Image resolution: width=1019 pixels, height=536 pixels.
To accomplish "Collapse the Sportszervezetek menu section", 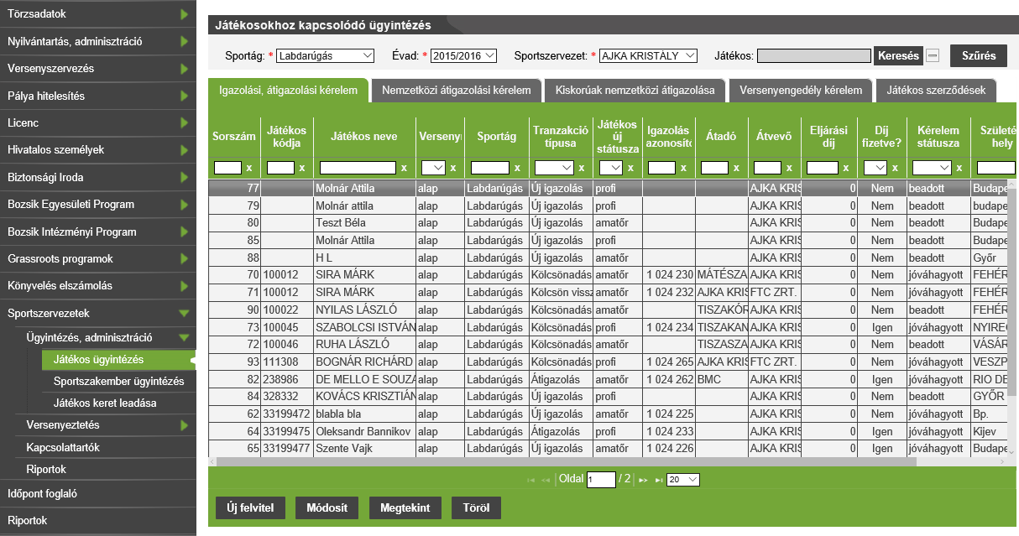I will 184,314.
